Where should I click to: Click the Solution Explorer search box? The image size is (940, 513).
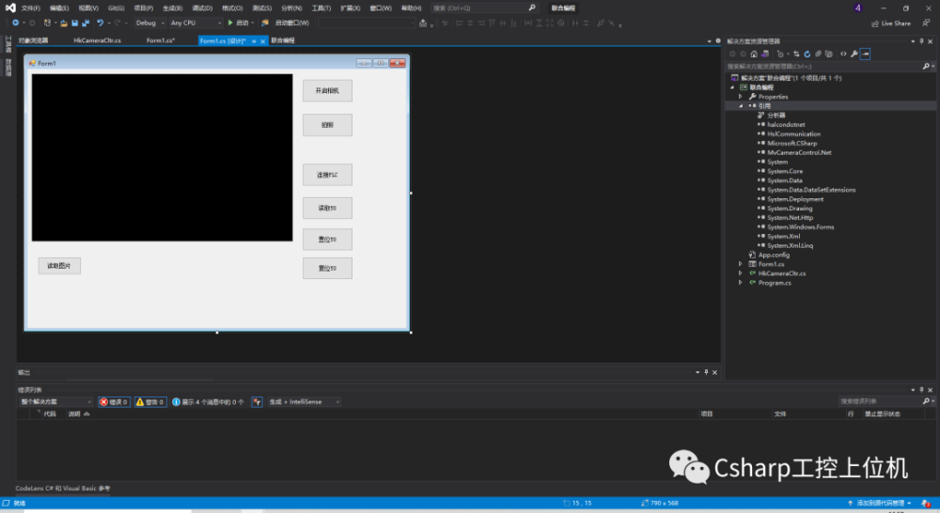[822, 67]
